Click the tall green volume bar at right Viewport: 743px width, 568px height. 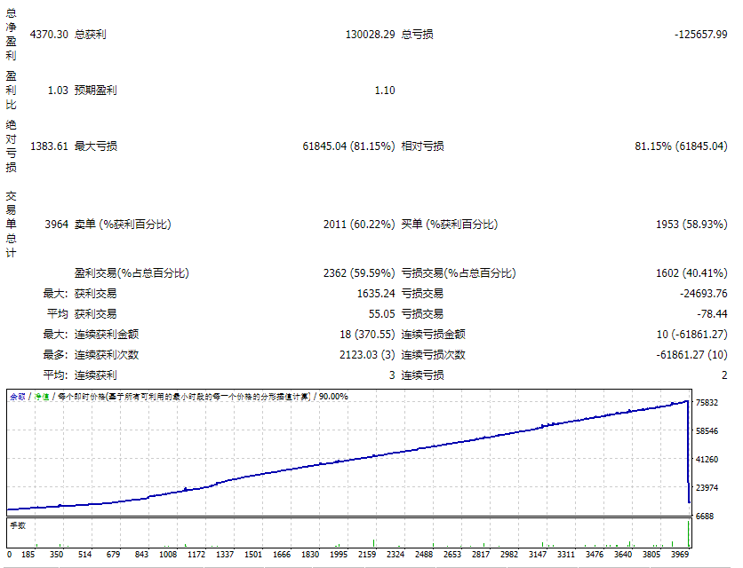tap(688, 534)
